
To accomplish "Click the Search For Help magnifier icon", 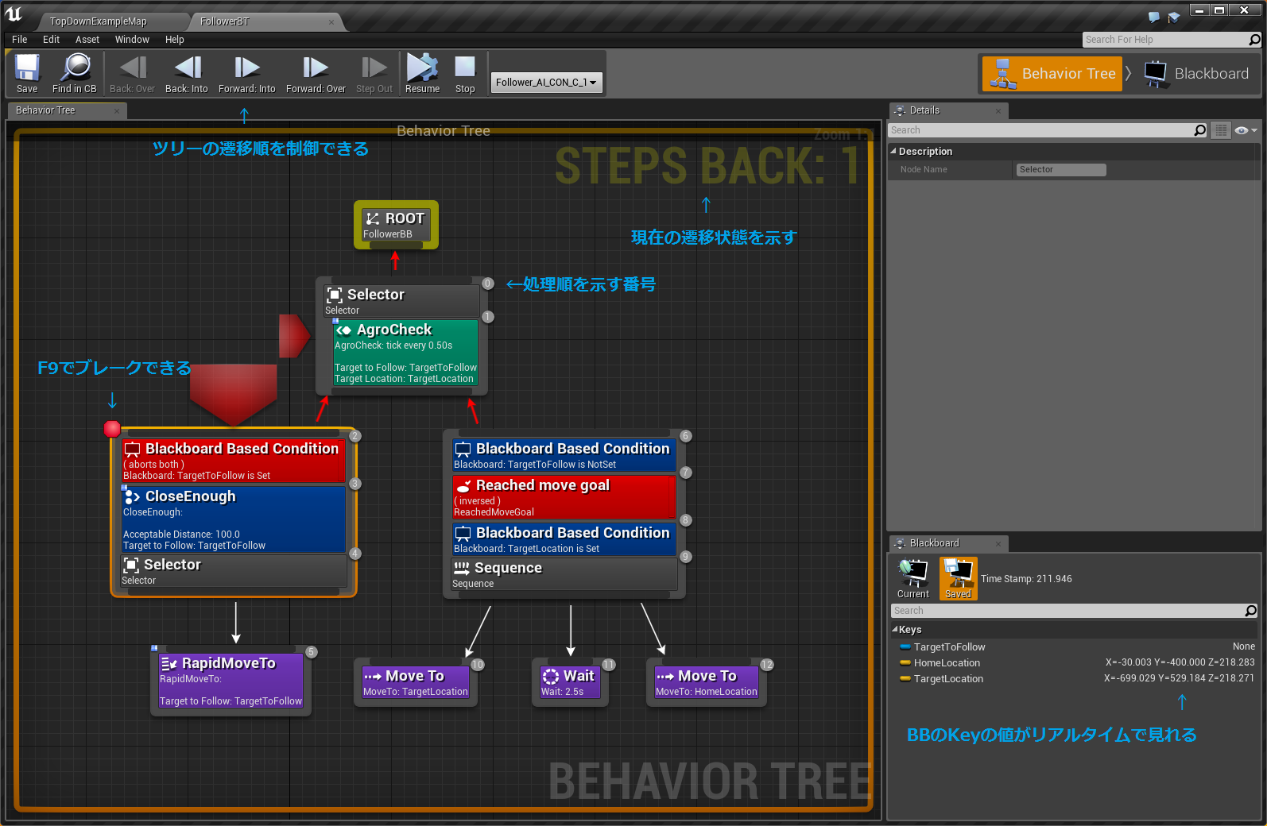I will pyautogui.click(x=1255, y=40).
